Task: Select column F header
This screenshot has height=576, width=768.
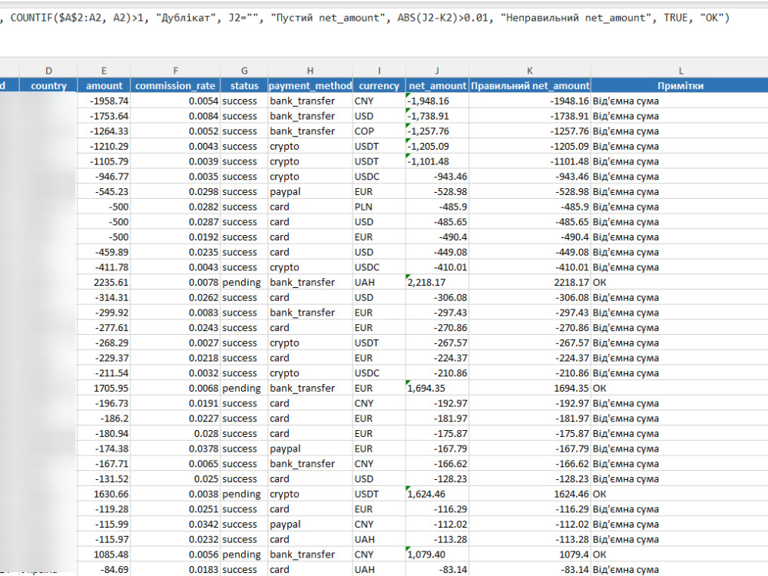Action: coord(175,71)
